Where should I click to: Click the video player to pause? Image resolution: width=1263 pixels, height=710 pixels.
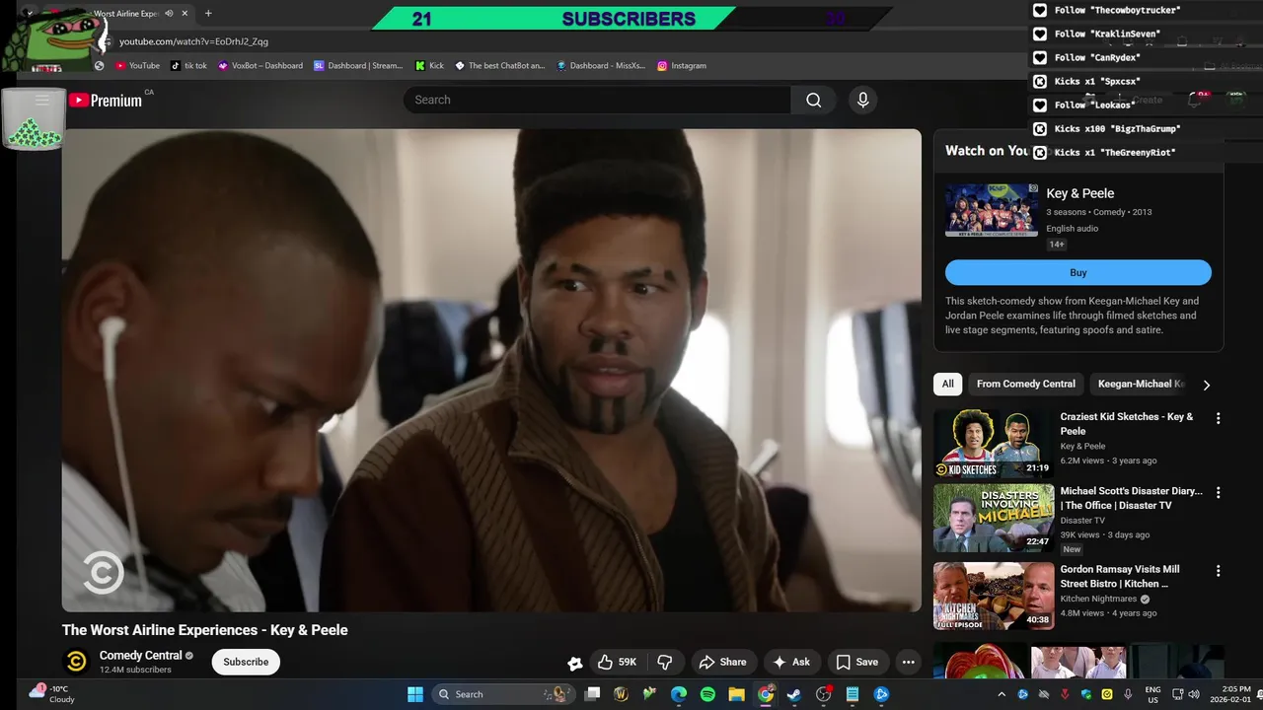491,370
